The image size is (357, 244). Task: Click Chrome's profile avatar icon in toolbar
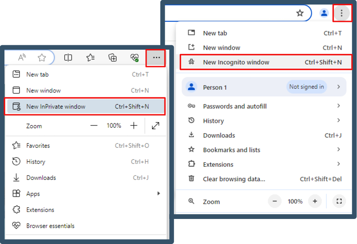coord(324,13)
